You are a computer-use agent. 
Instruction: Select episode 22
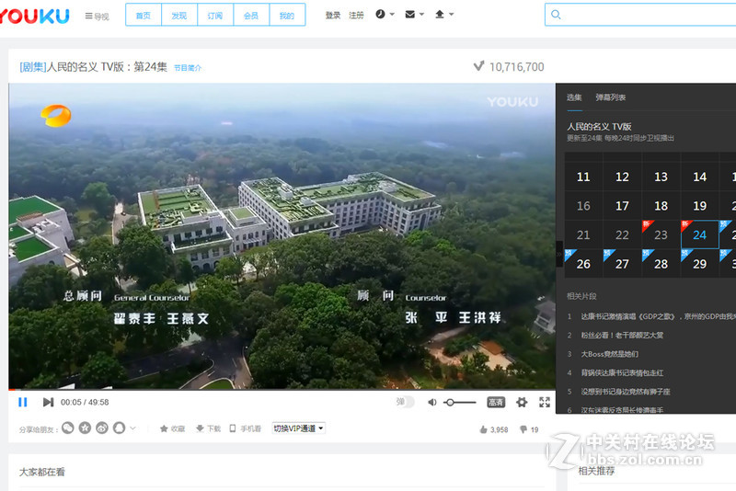click(623, 235)
